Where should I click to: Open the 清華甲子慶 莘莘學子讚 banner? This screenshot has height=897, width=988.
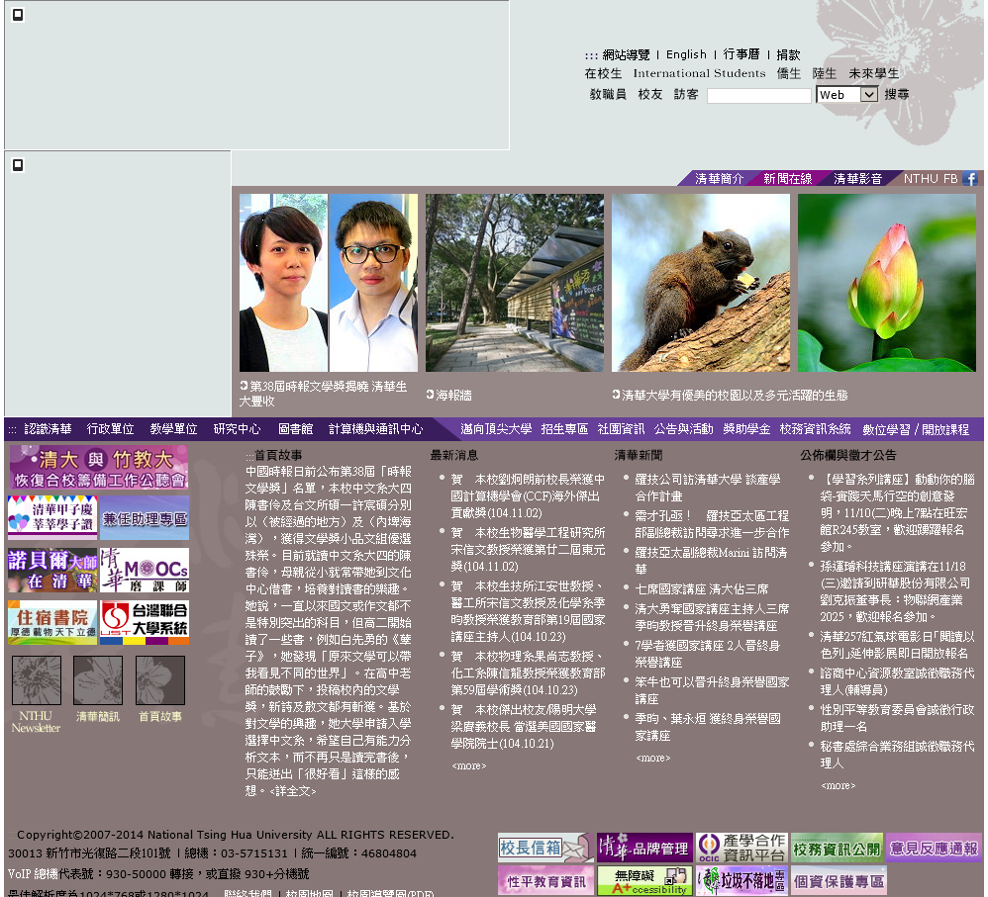[52, 517]
